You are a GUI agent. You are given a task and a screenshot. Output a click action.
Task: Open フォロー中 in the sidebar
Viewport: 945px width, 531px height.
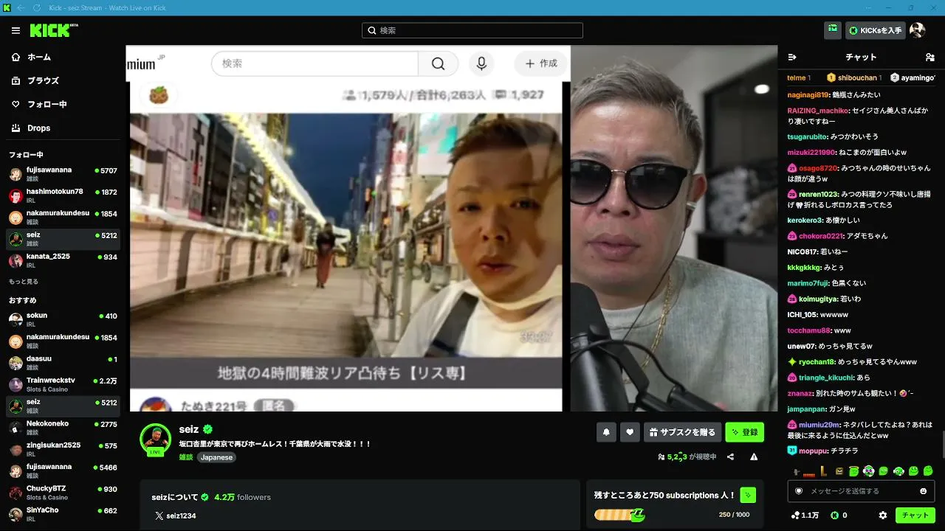pyautogui.click(x=38, y=104)
